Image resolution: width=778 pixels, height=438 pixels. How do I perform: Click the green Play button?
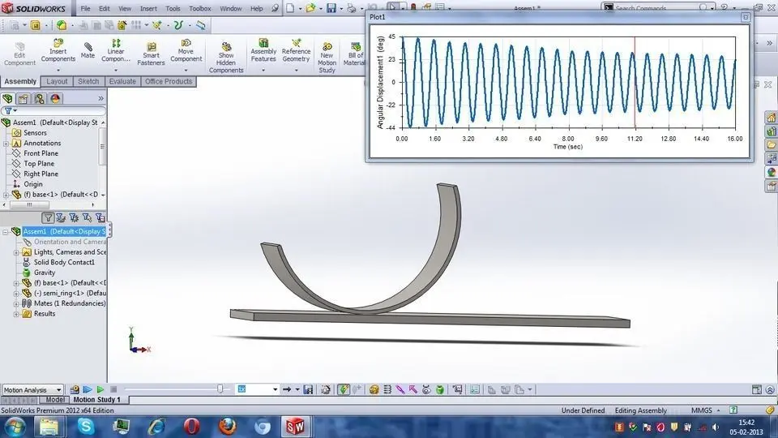[100, 390]
